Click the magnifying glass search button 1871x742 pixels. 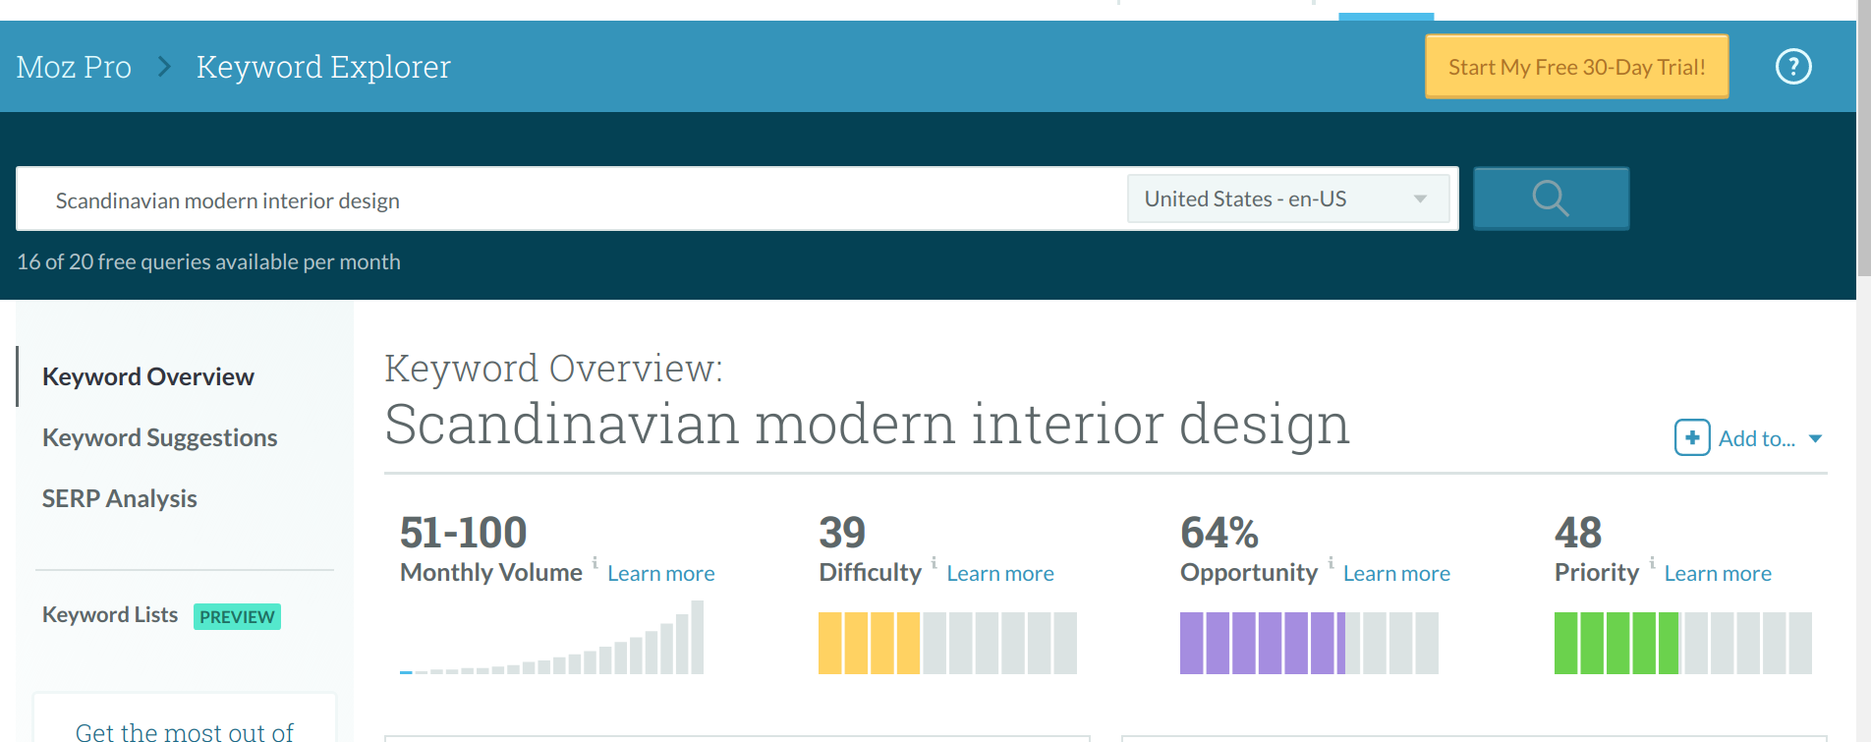(1551, 199)
